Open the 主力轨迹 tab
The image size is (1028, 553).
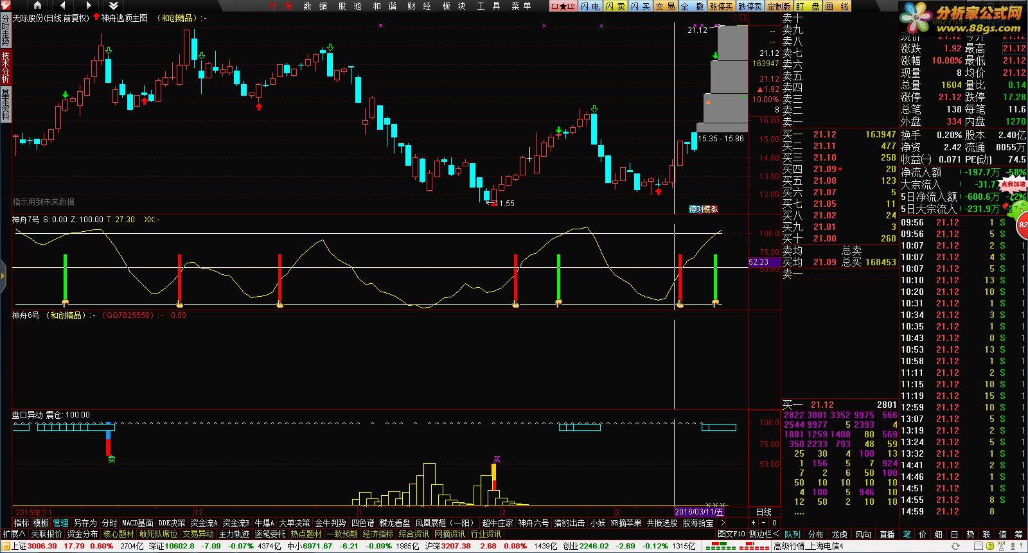pos(234,534)
